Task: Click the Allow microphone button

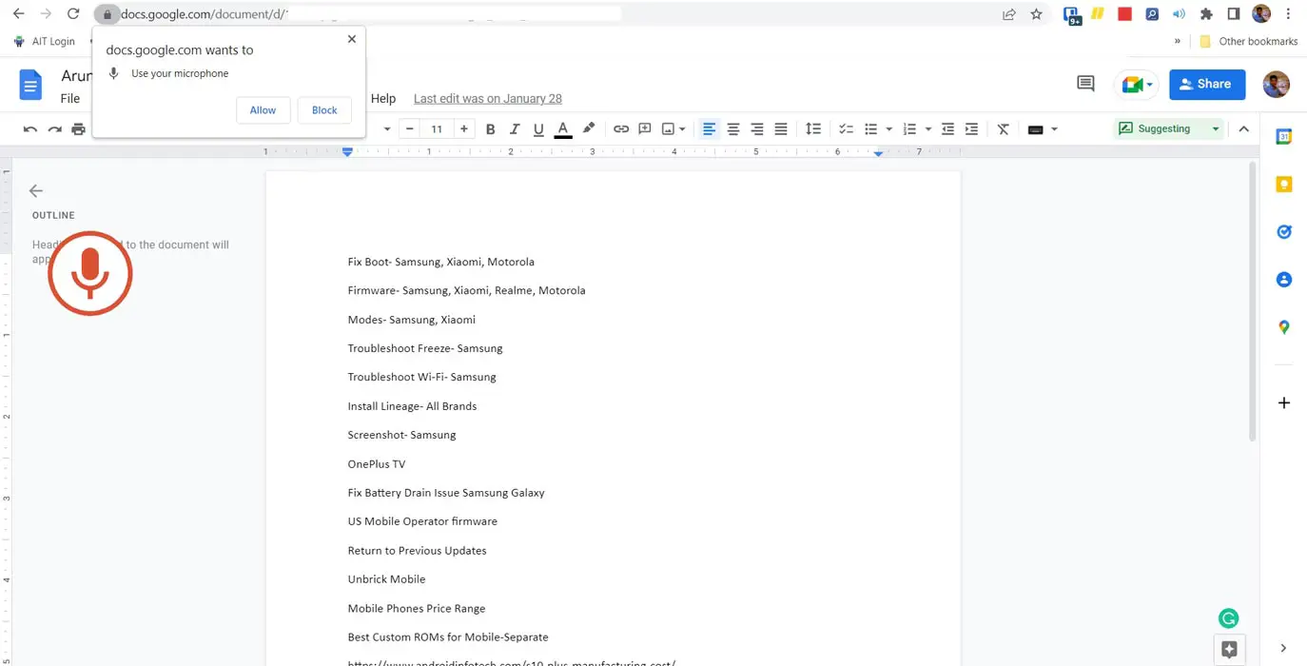Action: click(x=263, y=110)
